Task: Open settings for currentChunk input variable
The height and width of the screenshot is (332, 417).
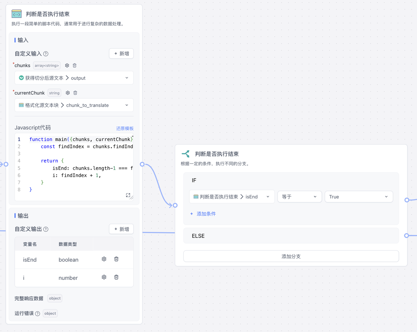Action: pos(68,93)
